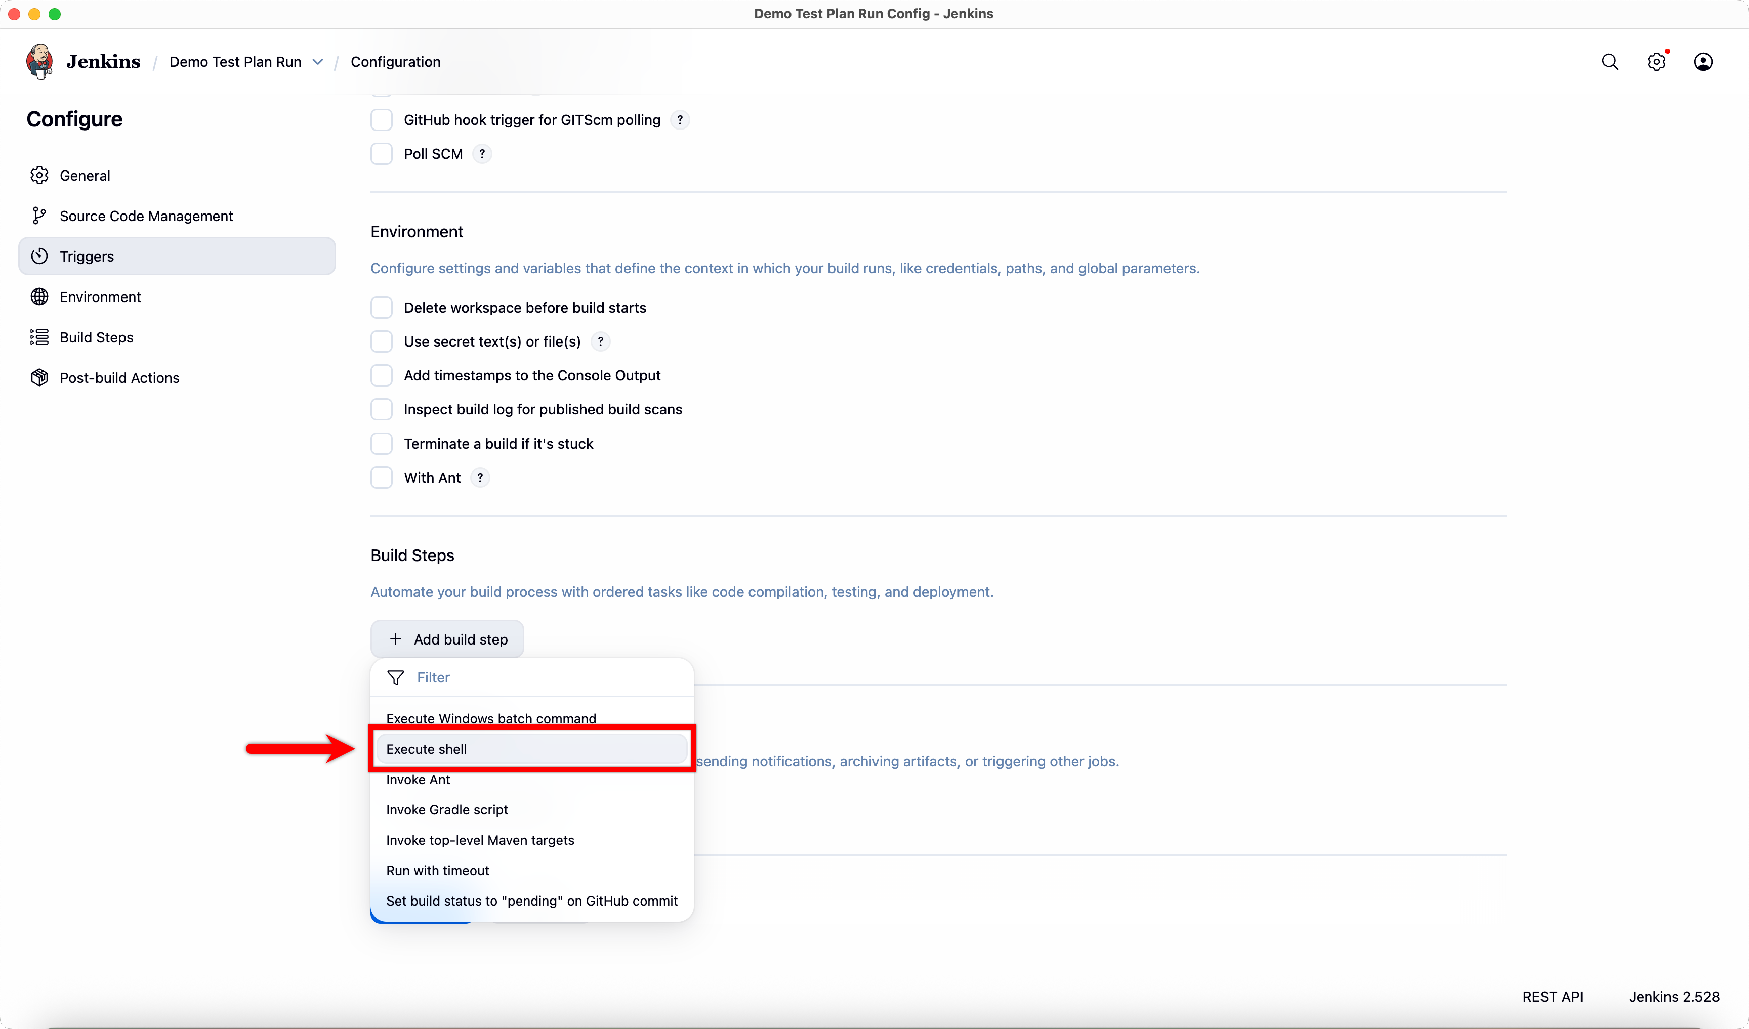Check Add timestamps to the Console Output
Image resolution: width=1749 pixels, height=1029 pixels.
click(x=381, y=375)
